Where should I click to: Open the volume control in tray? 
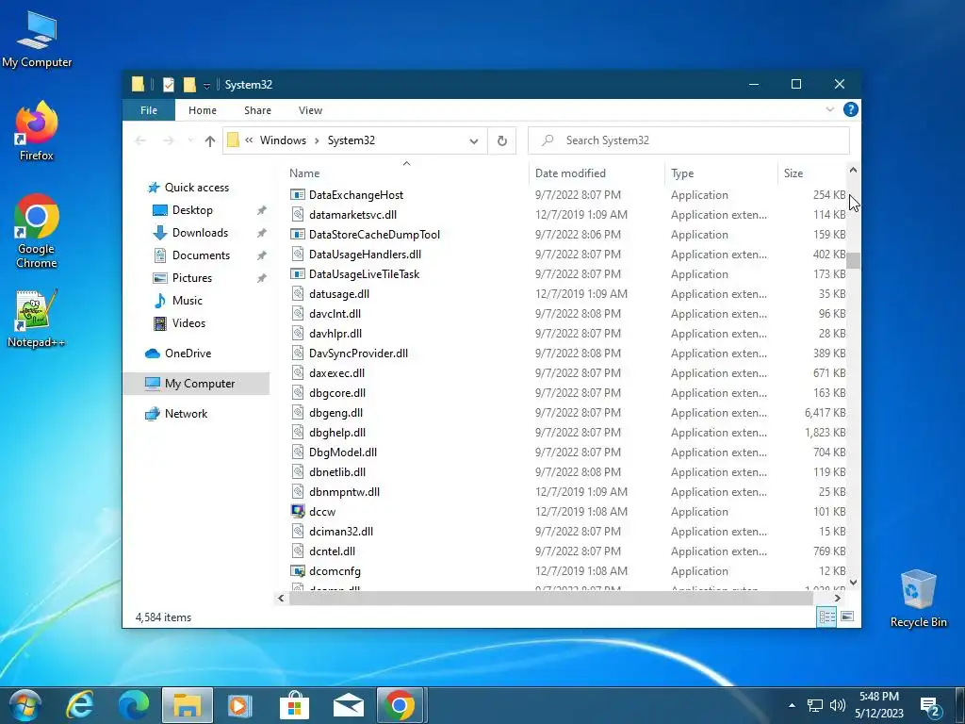point(837,705)
